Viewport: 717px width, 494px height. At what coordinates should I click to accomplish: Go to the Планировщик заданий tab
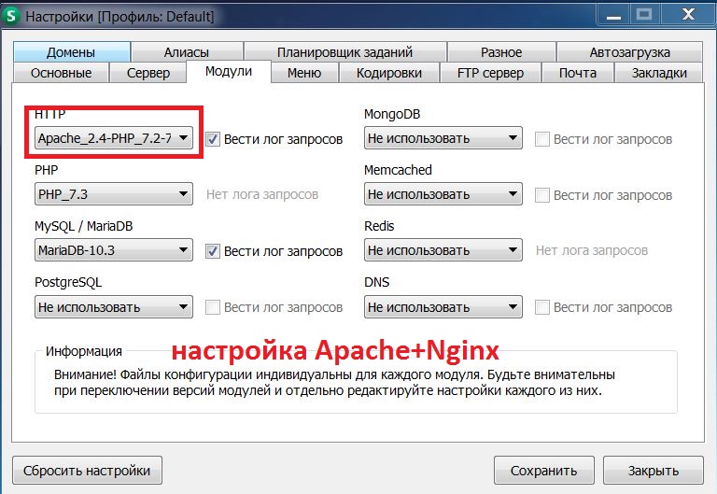(344, 52)
